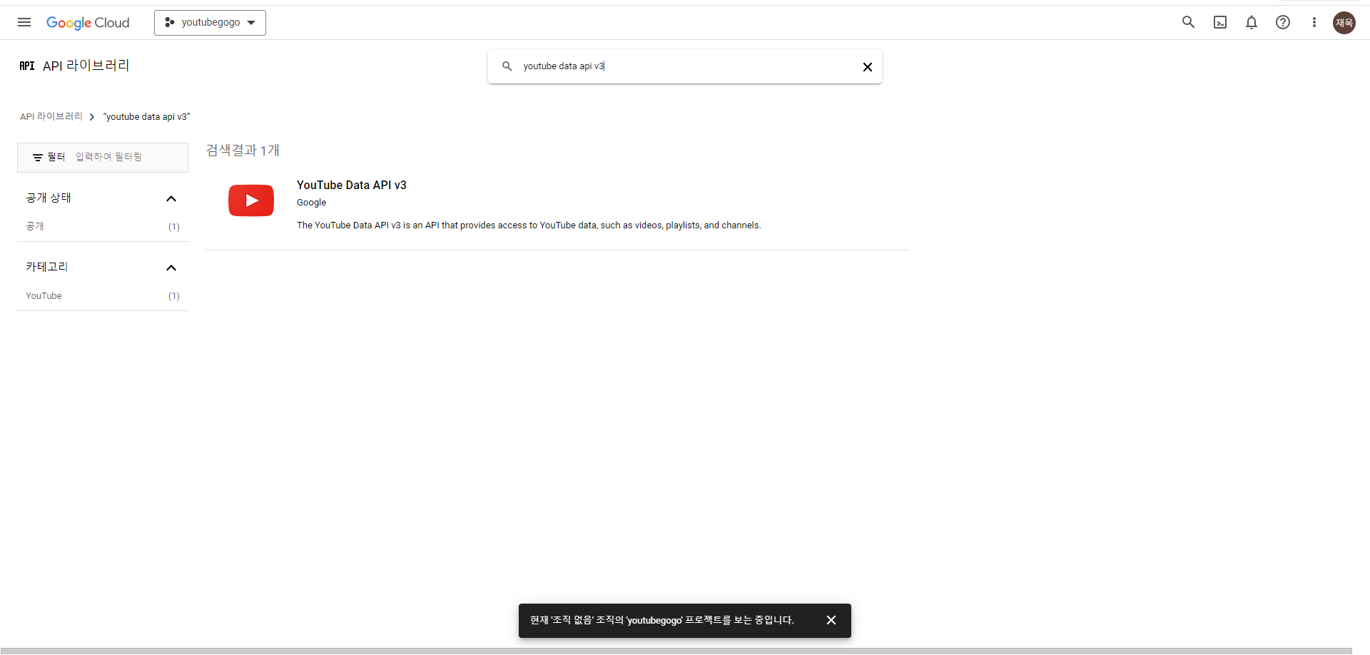Click the (1) count beside 공개
This screenshot has width=1370, height=655.
pyautogui.click(x=174, y=227)
